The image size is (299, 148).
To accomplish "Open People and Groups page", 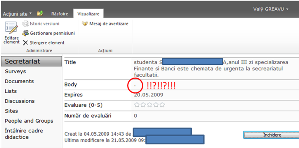I will click(29, 121).
